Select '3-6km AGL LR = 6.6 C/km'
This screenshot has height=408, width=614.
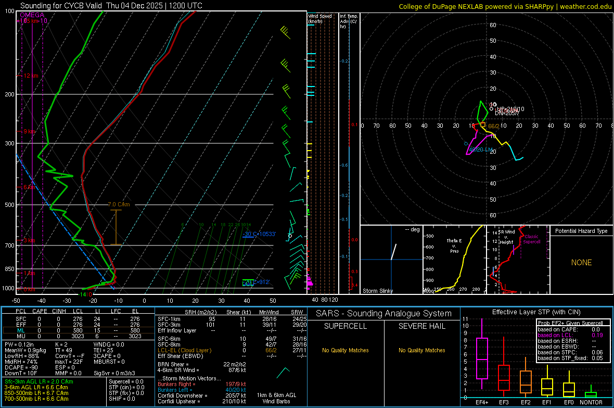(36, 387)
